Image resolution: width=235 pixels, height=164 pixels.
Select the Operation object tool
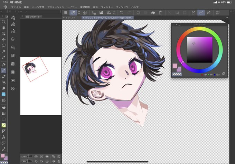click(3, 34)
